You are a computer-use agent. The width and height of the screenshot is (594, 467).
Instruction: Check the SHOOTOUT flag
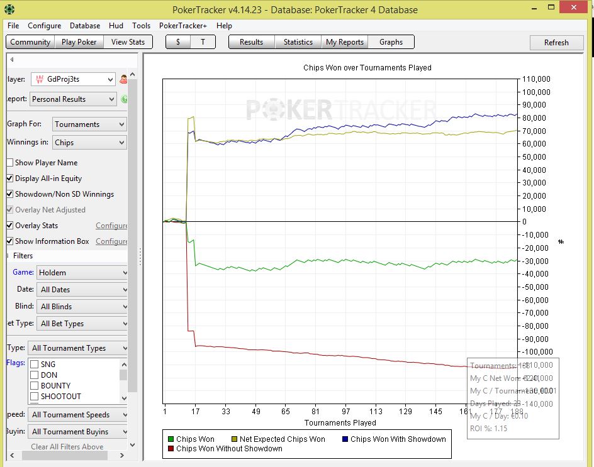pyautogui.click(x=35, y=396)
